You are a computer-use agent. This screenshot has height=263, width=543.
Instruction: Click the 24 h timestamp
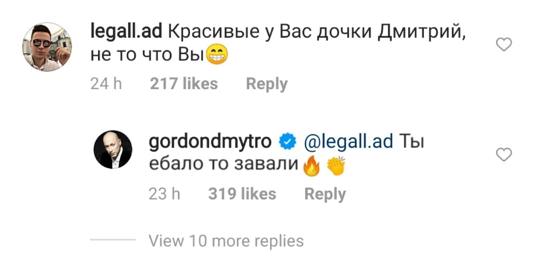click(x=106, y=84)
